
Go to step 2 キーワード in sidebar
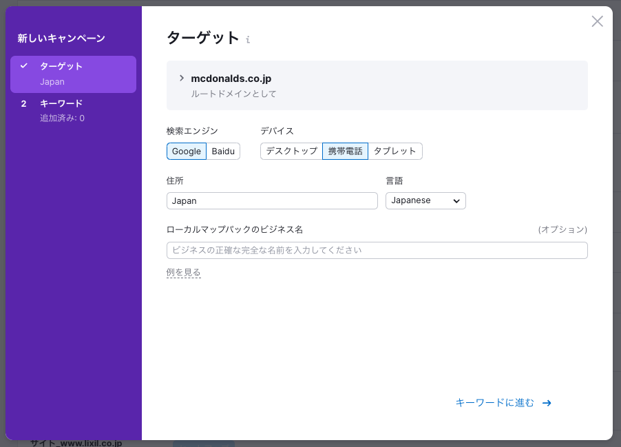point(73,111)
